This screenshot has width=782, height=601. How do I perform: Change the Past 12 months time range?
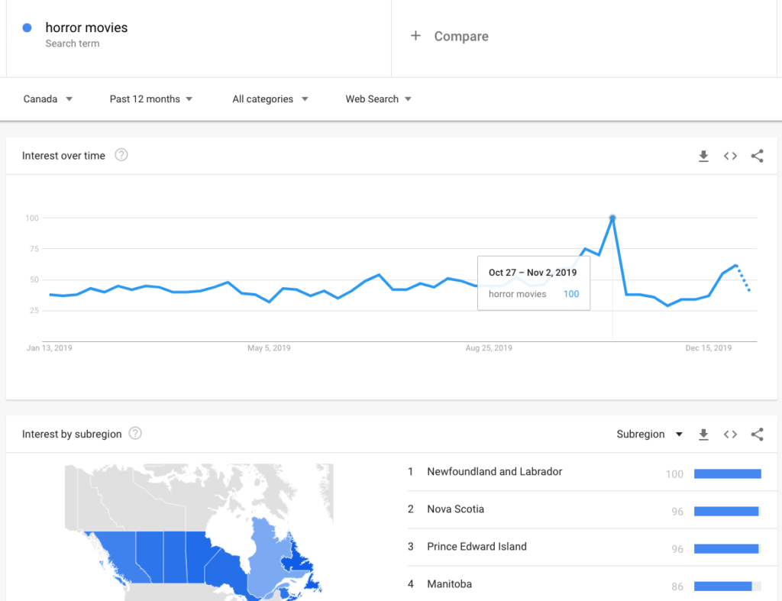[150, 99]
